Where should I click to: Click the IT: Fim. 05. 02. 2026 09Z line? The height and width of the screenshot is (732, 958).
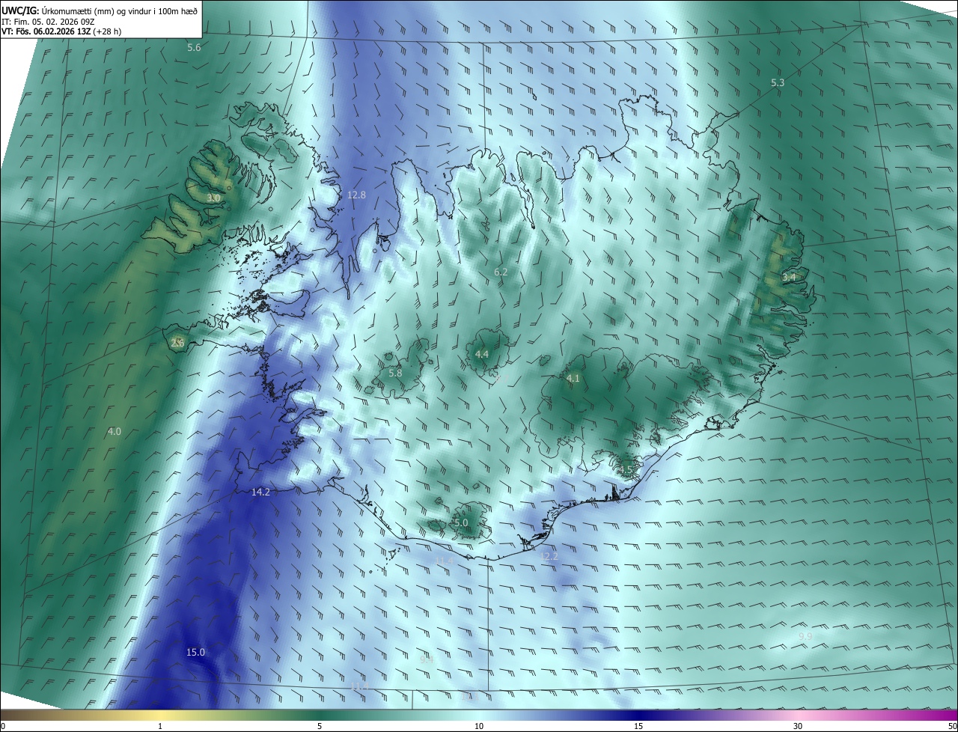[x=48, y=21]
